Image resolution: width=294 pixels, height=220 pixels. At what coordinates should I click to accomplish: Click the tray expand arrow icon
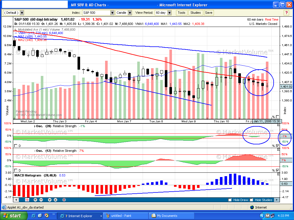pyautogui.click(x=262, y=216)
